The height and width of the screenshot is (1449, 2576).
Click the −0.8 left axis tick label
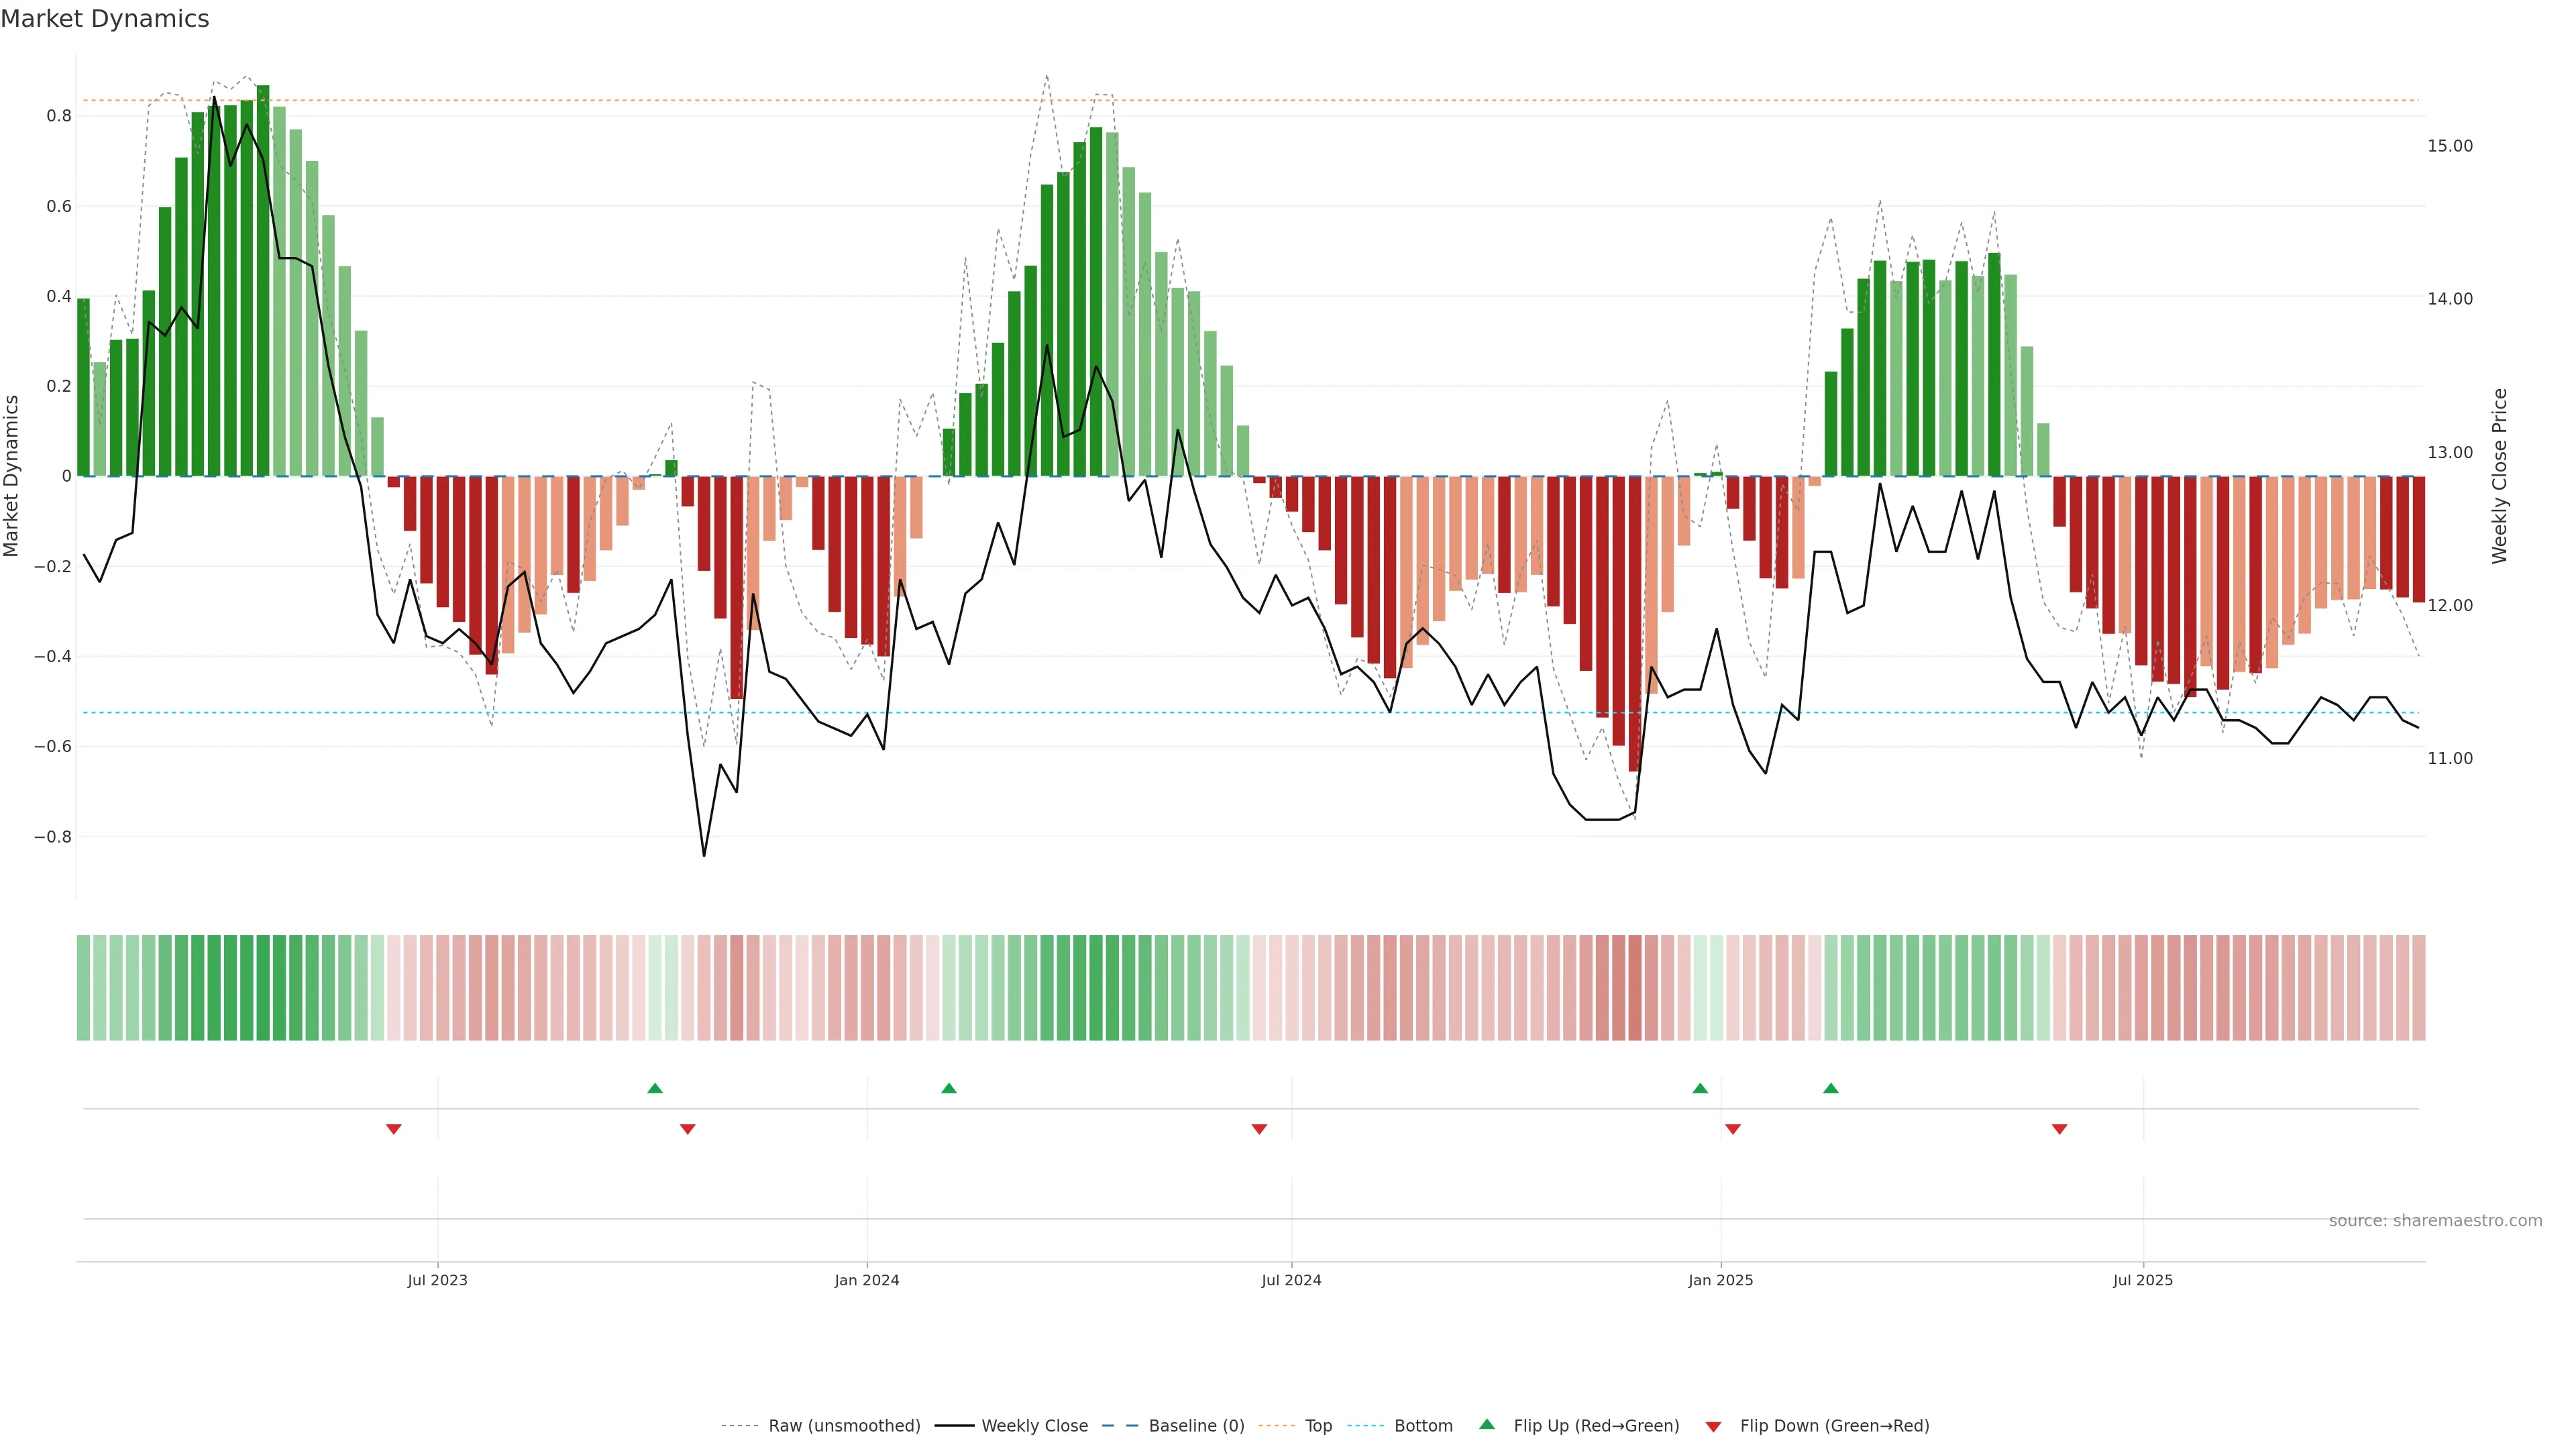pos(52,837)
